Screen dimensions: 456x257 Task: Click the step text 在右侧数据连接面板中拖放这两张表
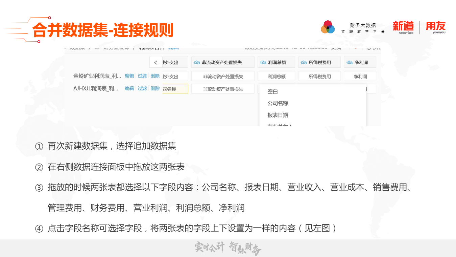[116, 167]
